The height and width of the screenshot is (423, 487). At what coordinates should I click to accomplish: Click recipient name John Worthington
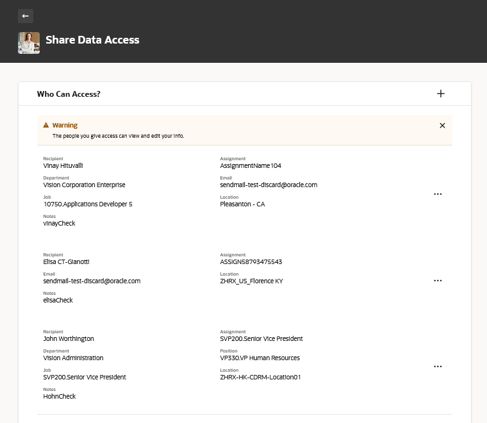[69, 338]
